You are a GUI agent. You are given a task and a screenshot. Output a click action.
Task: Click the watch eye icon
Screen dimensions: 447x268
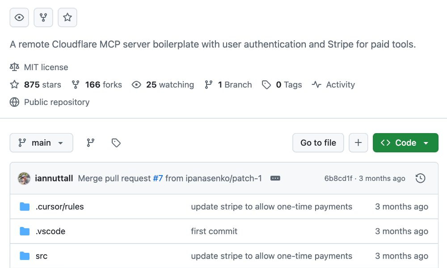point(19,17)
